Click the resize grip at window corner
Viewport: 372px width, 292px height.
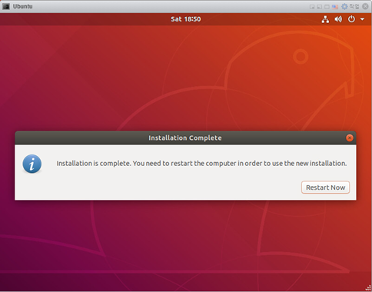(368, 288)
